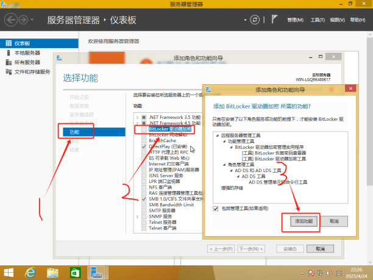Click the forward navigation arrow in Server Manager
This screenshot has height=280, width=373.
(23, 20)
